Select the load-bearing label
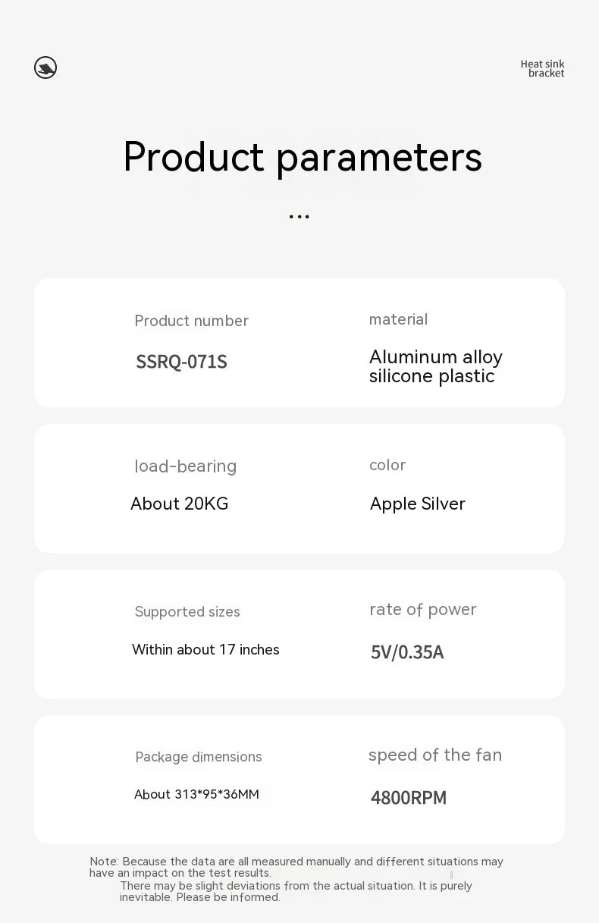Screen dimensions: 599x923 point(185,466)
